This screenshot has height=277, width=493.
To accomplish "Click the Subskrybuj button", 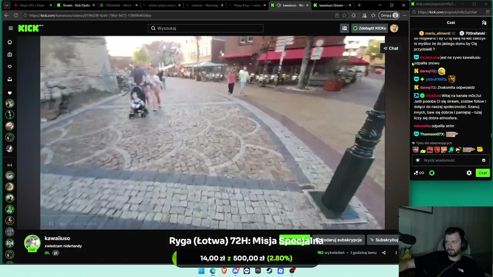I will (383, 240).
